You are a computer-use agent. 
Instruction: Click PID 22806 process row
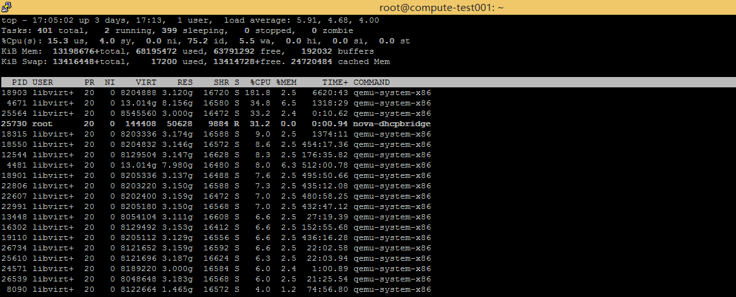(216, 186)
